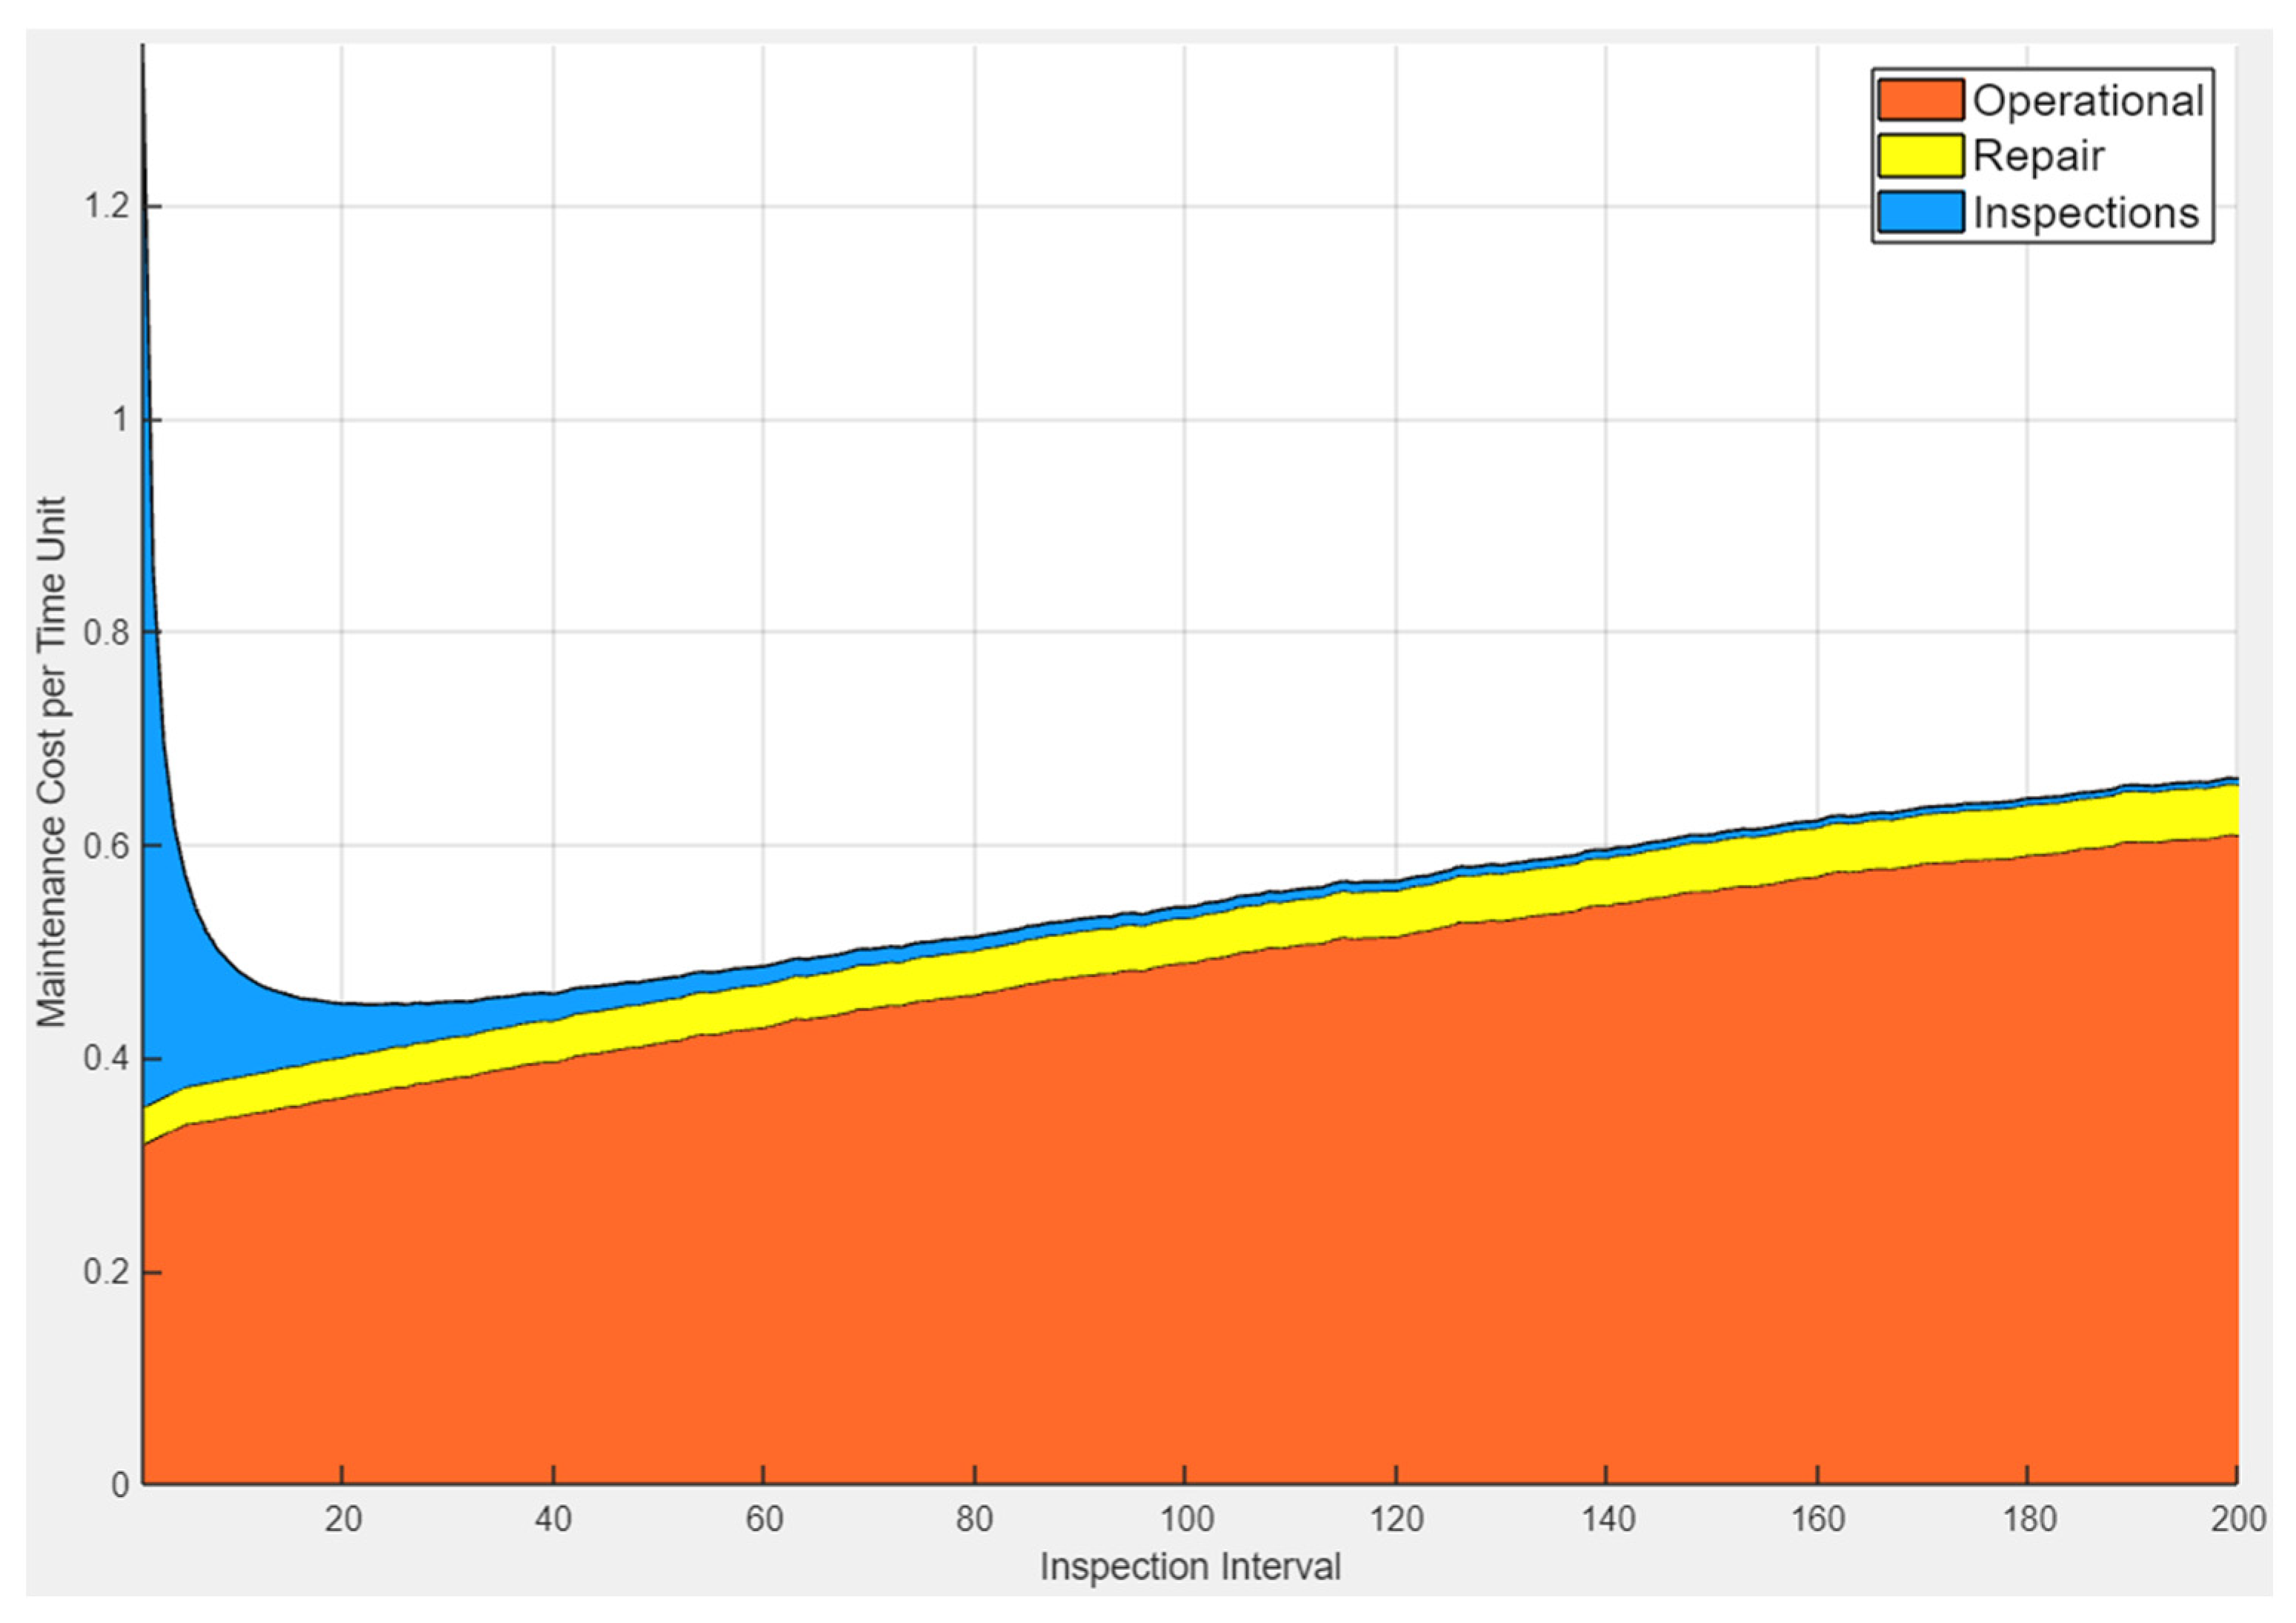The image size is (2296, 1623).
Task: Click the Inspection Interval x-axis label
Action: (1190, 1566)
